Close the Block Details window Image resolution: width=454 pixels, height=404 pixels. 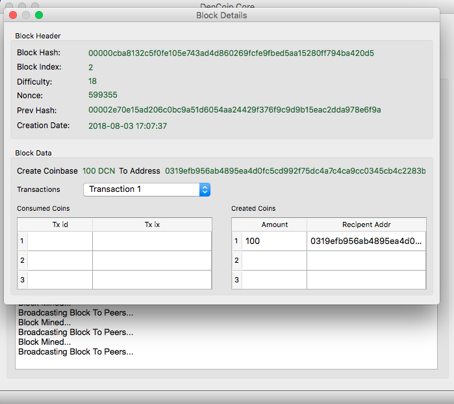click(13, 15)
